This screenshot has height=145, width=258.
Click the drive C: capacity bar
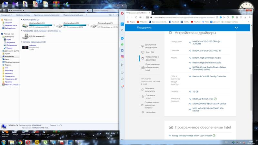point(42,25)
